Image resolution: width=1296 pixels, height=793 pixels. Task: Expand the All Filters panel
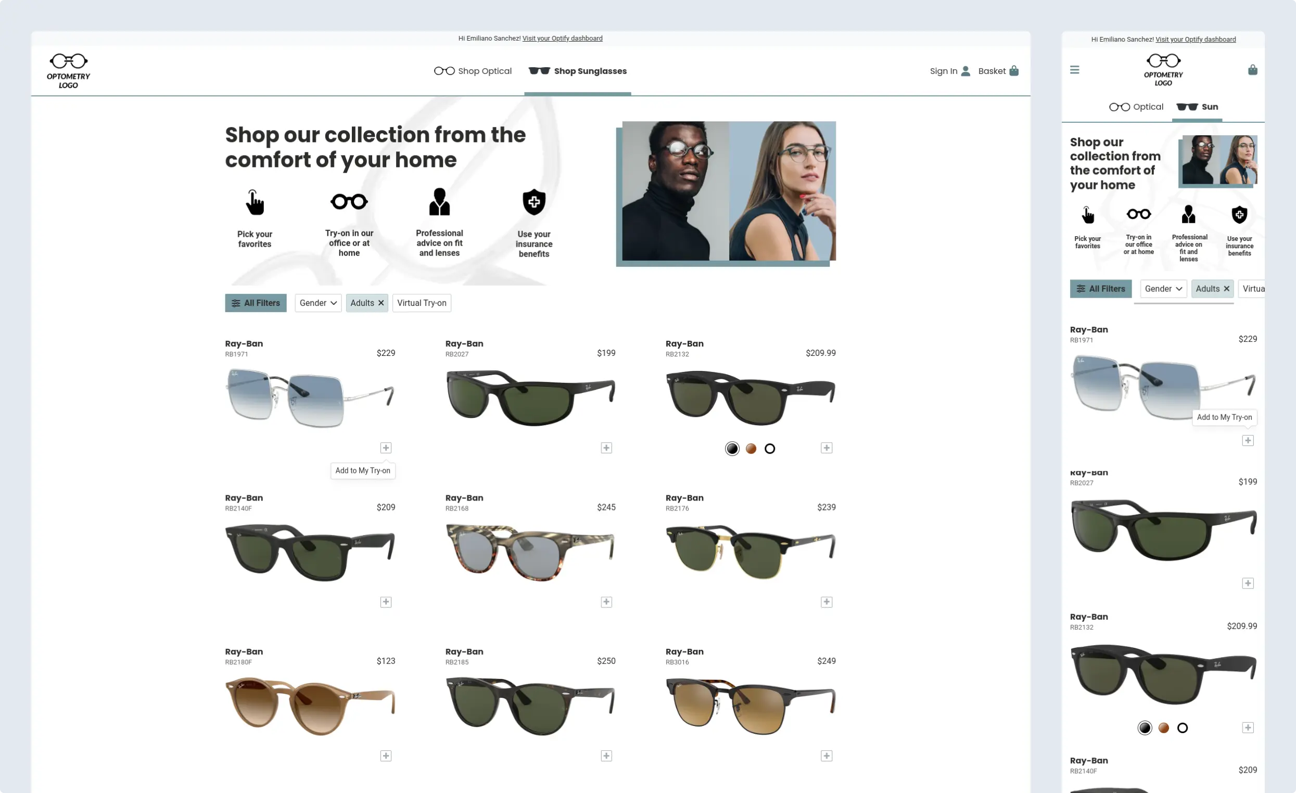256,303
